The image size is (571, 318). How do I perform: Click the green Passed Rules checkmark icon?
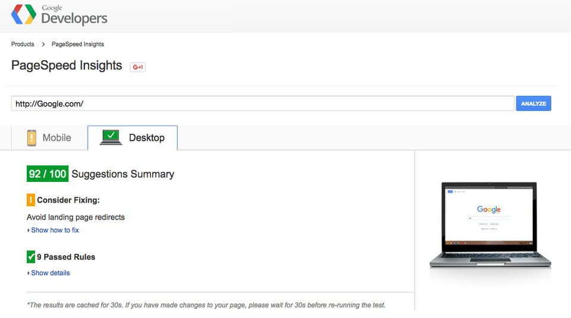click(31, 257)
